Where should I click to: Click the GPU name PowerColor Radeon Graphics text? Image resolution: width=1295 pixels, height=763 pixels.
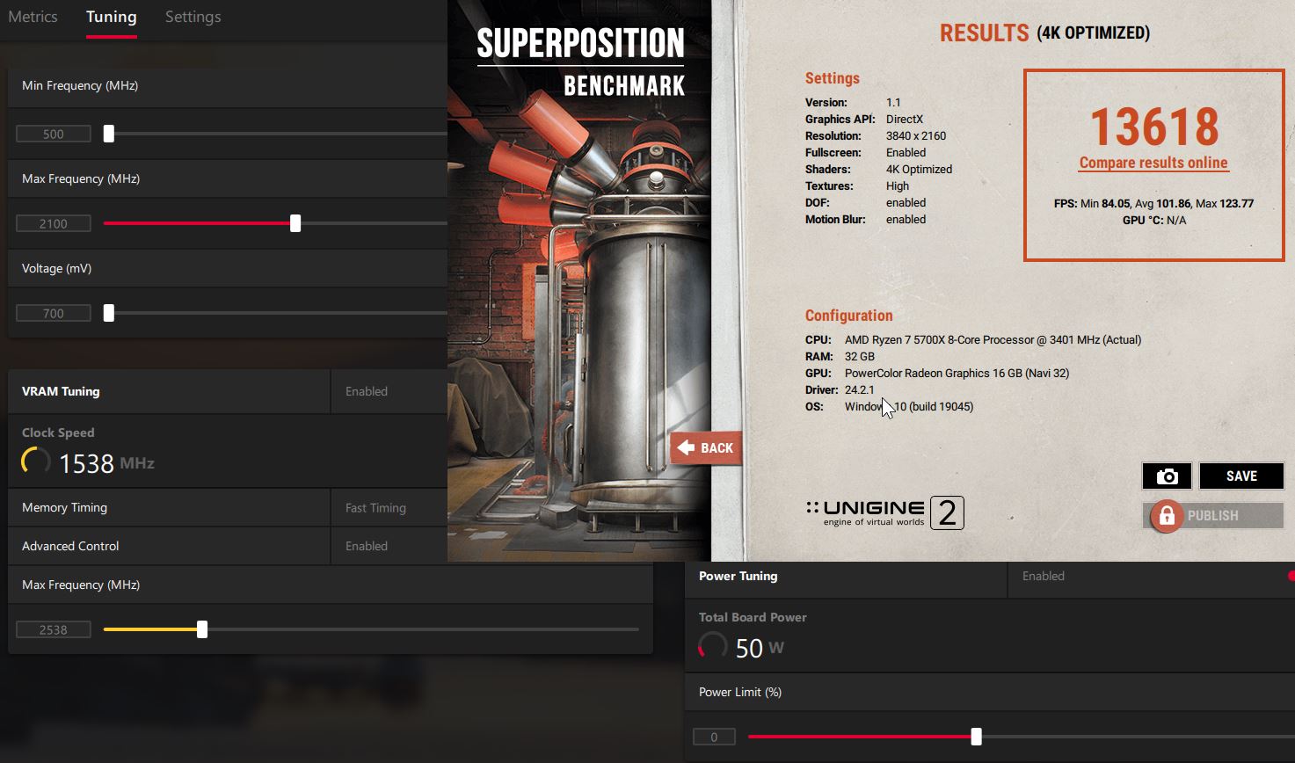pyautogui.click(x=957, y=373)
